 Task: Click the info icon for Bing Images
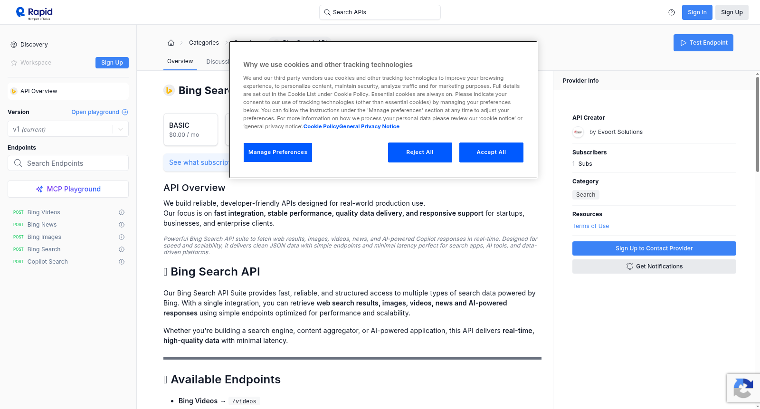[x=122, y=237]
